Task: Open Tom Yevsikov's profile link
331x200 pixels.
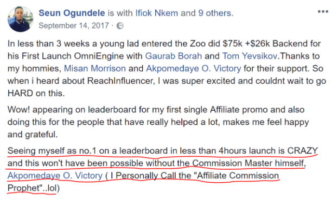Action: (250, 56)
